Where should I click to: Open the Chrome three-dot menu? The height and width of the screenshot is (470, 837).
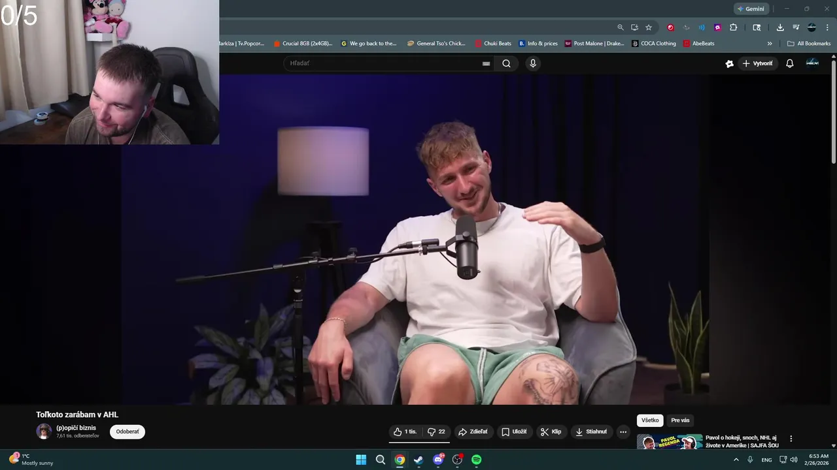[x=827, y=27]
